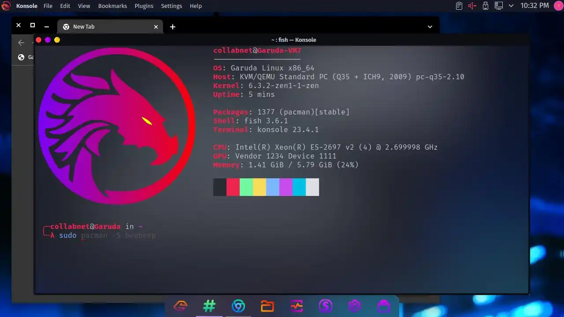Click the white color block in palette
The image size is (564, 317).
pos(312,187)
